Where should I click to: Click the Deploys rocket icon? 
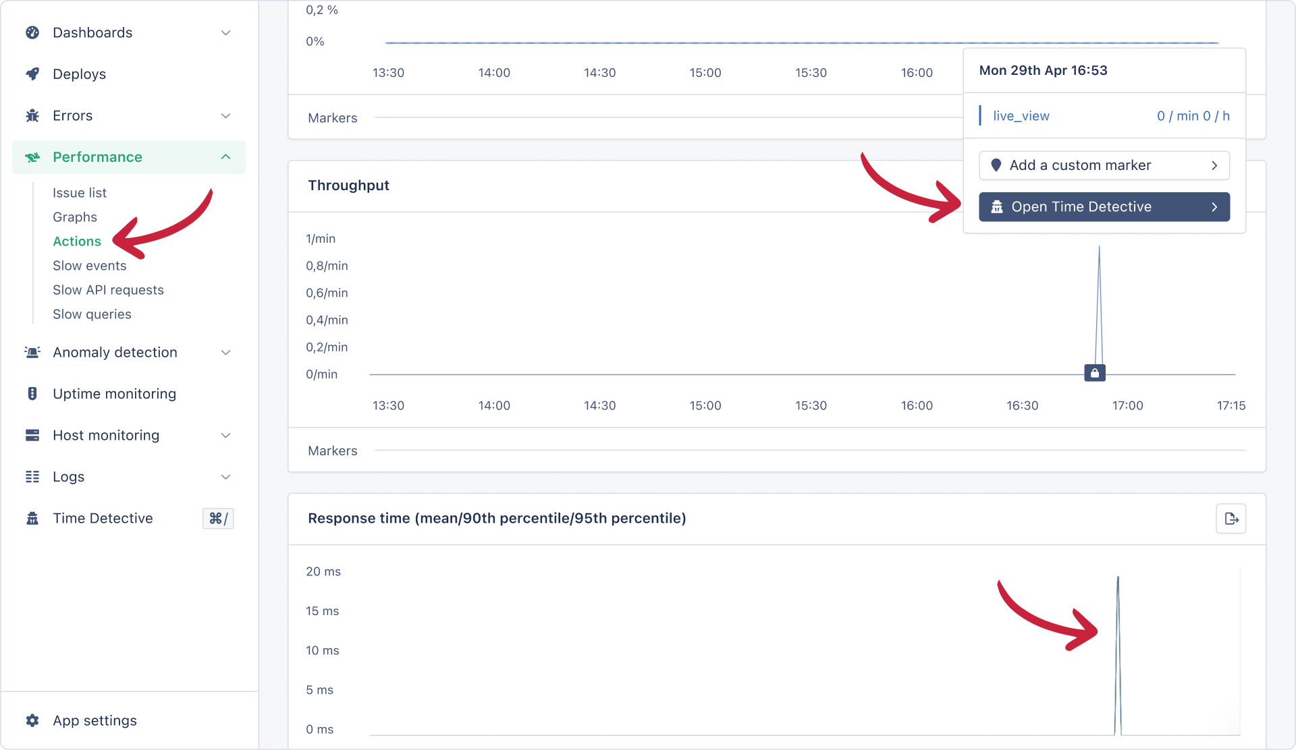pos(32,74)
